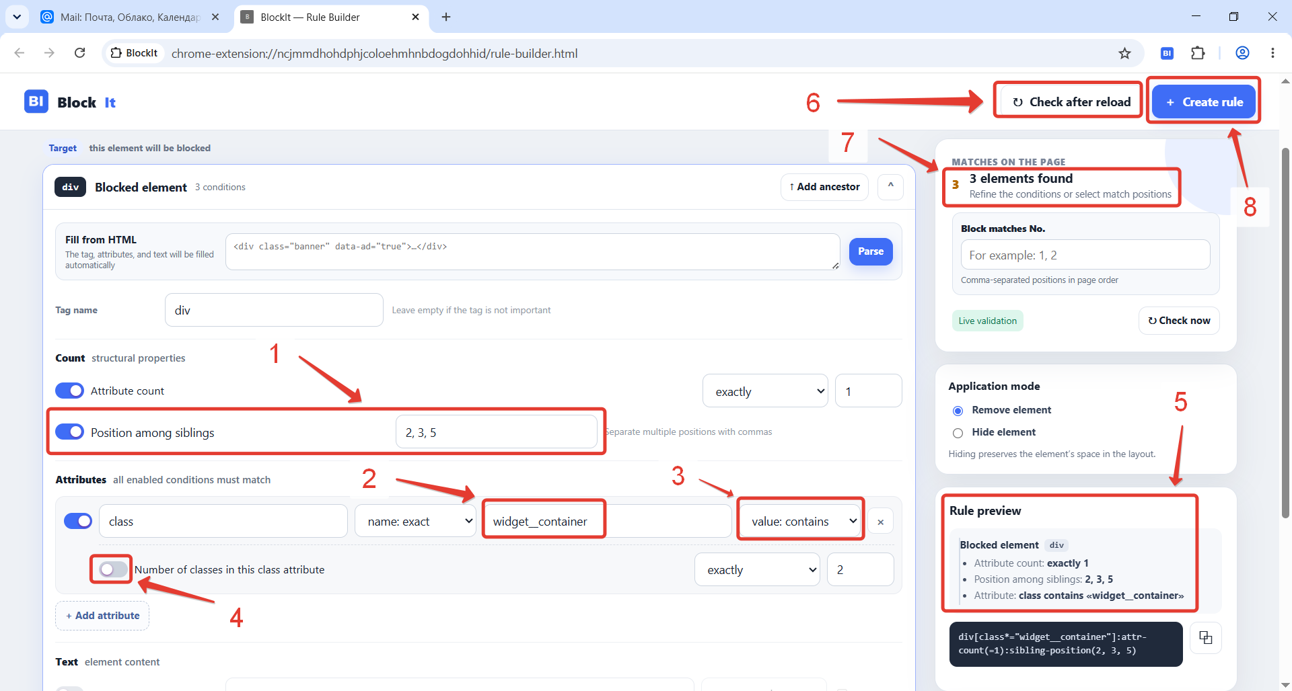Collapse the Blocked element card

point(890,186)
